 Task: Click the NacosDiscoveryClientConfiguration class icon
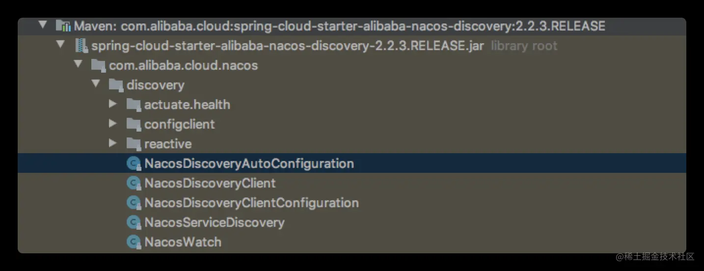click(134, 203)
